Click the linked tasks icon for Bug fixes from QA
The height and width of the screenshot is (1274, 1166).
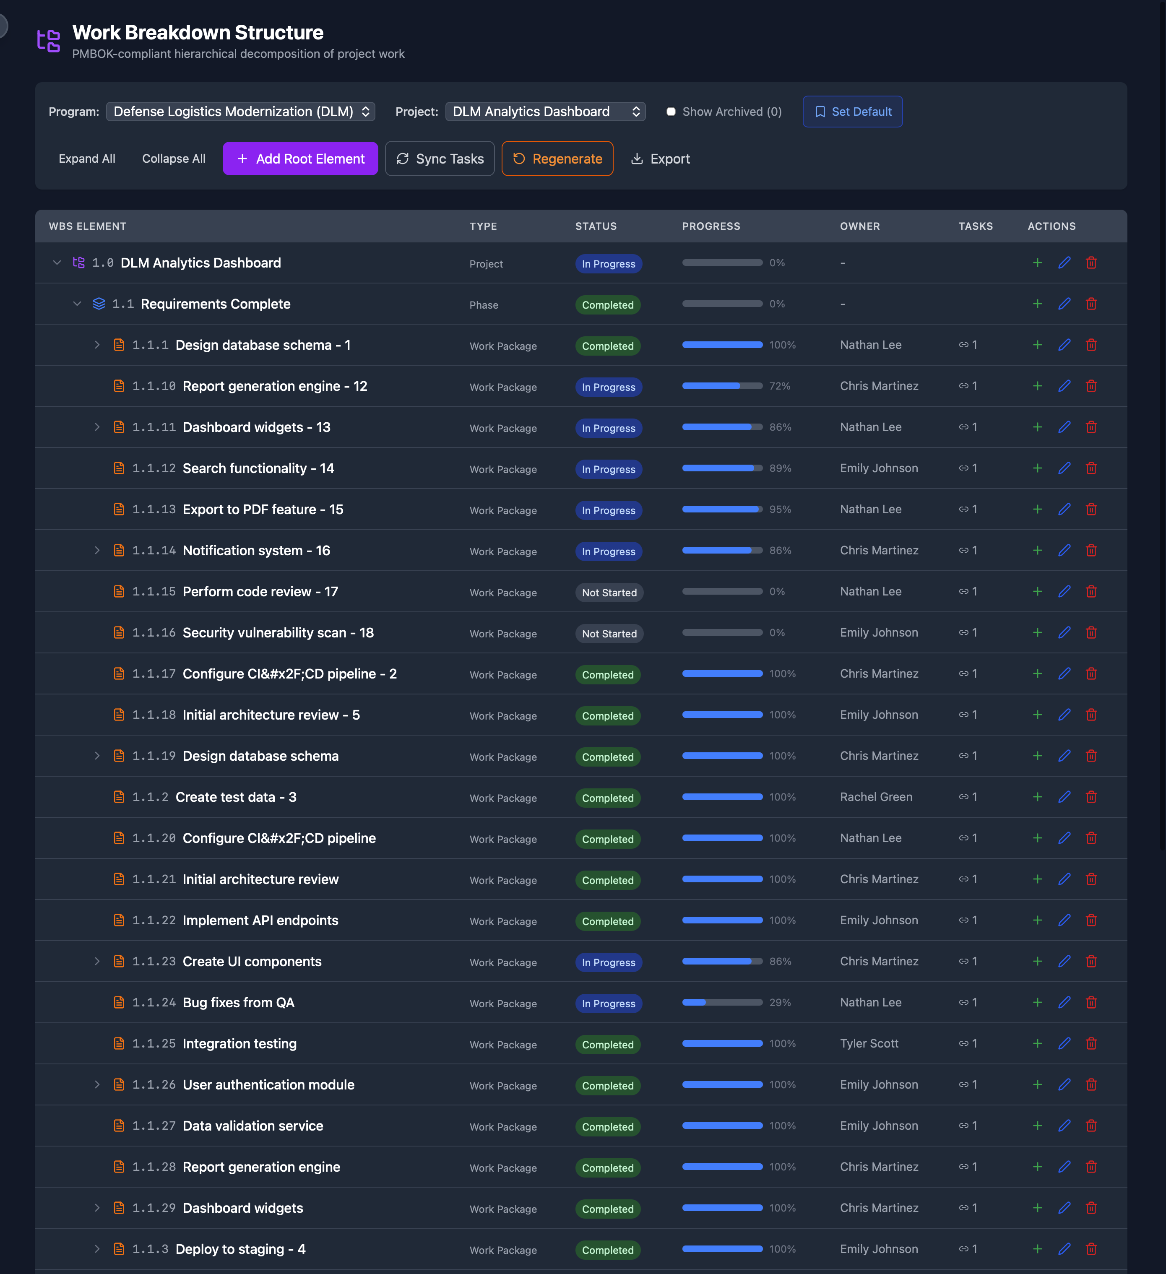click(963, 1002)
